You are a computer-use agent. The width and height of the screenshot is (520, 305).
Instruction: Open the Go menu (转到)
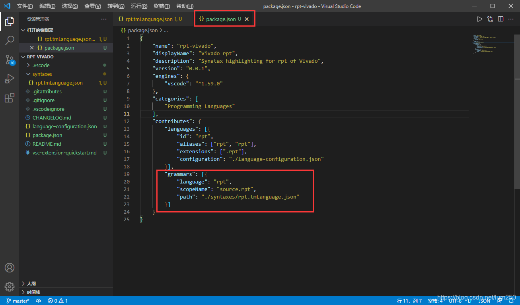(116, 6)
